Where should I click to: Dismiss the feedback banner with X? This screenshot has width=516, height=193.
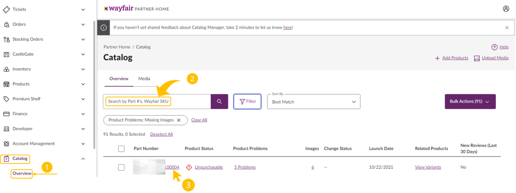507,28
